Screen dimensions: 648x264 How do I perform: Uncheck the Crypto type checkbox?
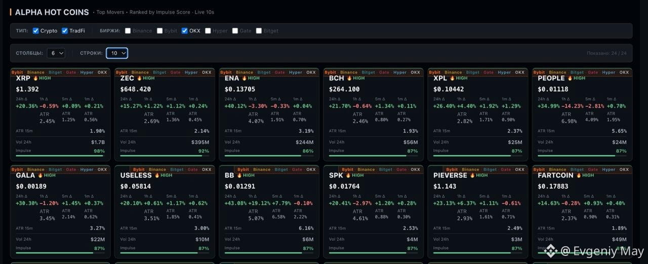(35, 31)
